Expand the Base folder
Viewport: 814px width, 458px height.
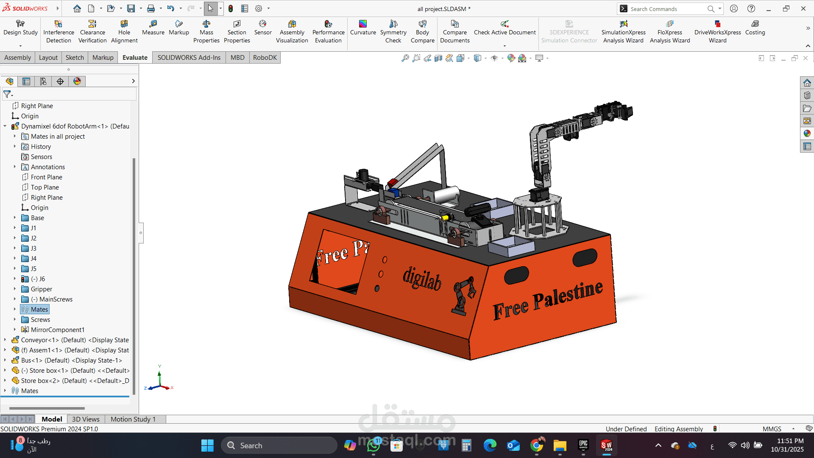click(x=14, y=218)
